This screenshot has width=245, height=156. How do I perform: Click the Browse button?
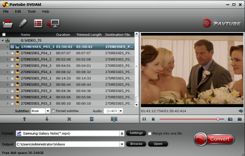136,144
